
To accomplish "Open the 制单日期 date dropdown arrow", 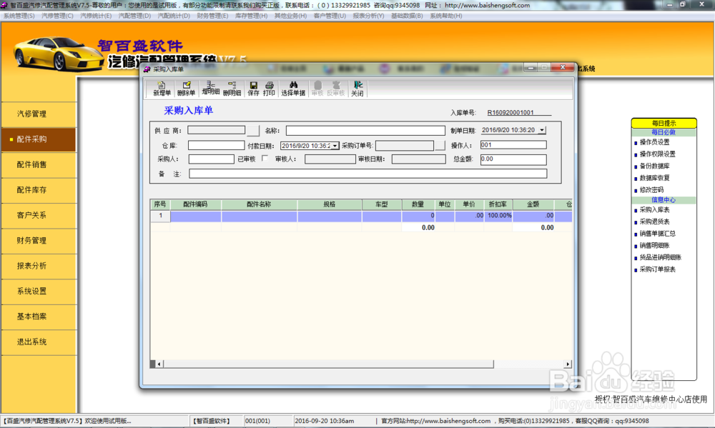I will (542, 130).
